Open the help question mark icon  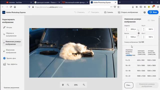(x=144, y=12)
